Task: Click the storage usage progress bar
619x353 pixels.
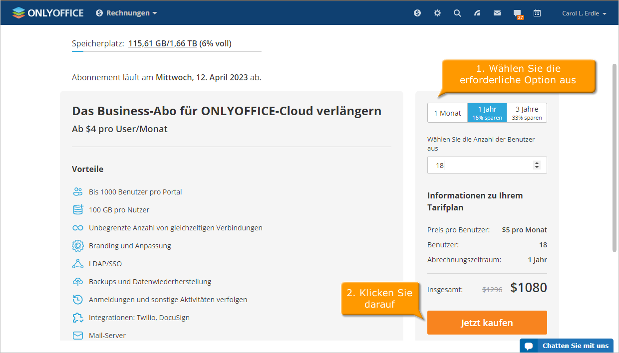Action: [167, 51]
